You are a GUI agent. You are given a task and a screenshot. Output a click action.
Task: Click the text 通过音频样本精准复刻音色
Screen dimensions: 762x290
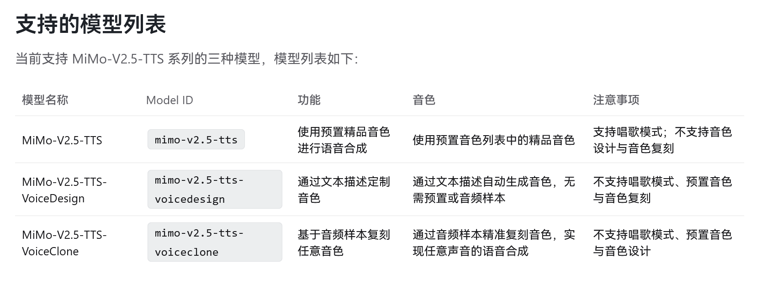click(x=493, y=243)
